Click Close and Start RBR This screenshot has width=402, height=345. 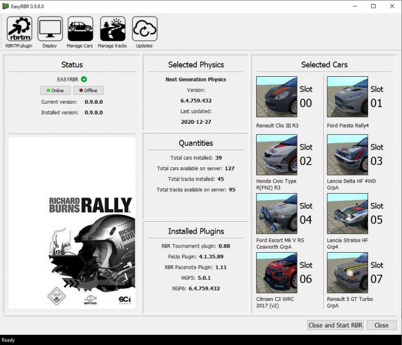point(335,326)
